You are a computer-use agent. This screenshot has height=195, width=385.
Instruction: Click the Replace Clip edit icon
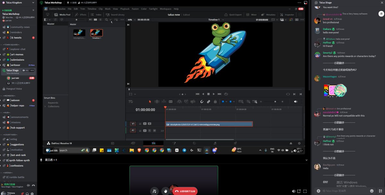click(193, 102)
